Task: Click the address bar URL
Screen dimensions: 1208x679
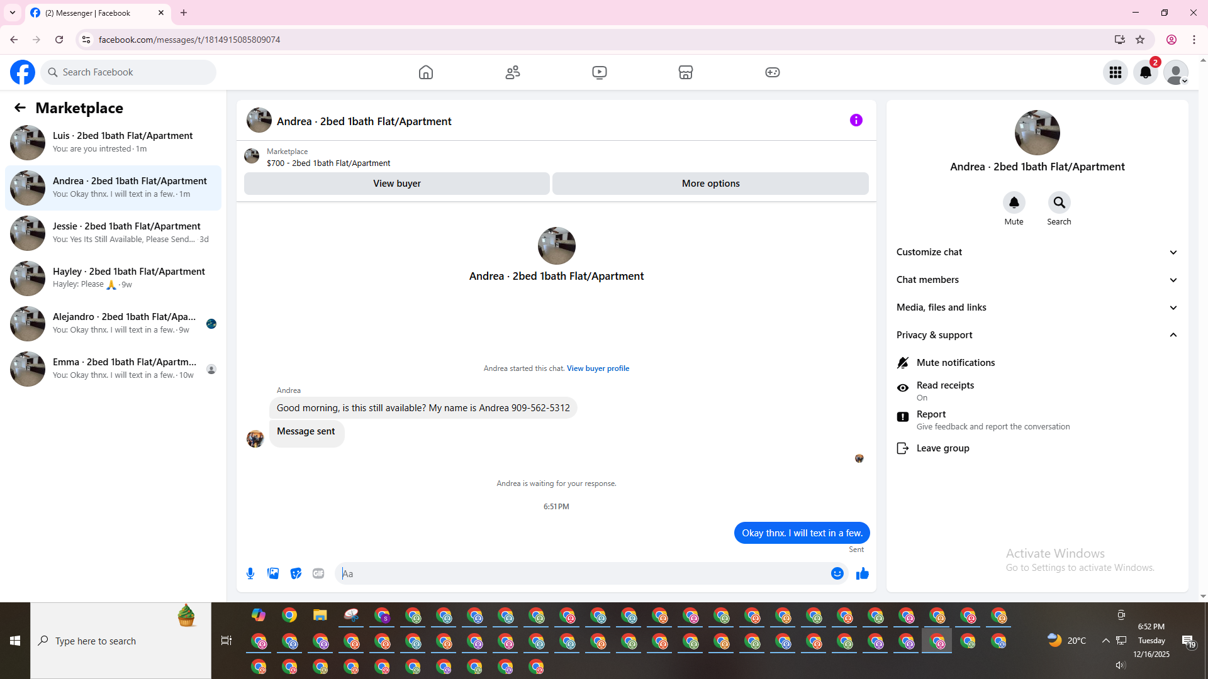Action: coord(189,40)
